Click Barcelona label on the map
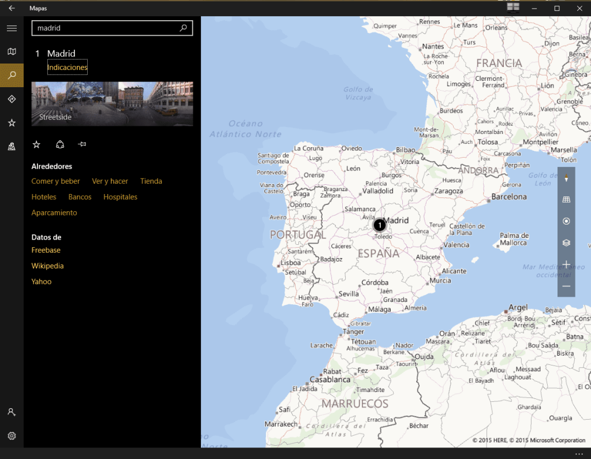 509,196
